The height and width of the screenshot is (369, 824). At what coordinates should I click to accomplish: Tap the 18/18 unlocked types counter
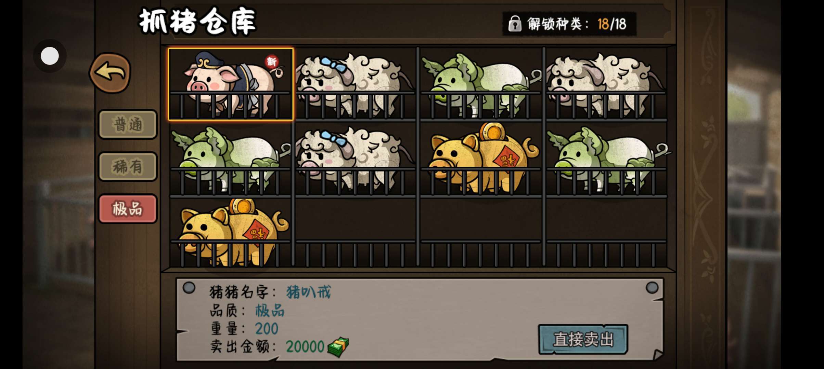point(612,24)
